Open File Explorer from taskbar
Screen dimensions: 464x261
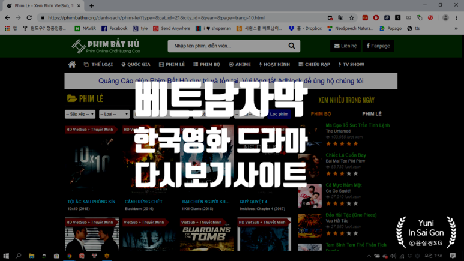[31, 256]
